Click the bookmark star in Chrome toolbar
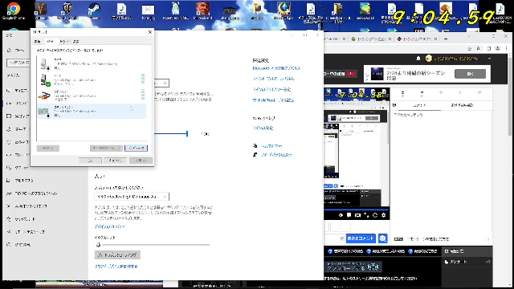The image size is (514, 289). coord(479,48)
